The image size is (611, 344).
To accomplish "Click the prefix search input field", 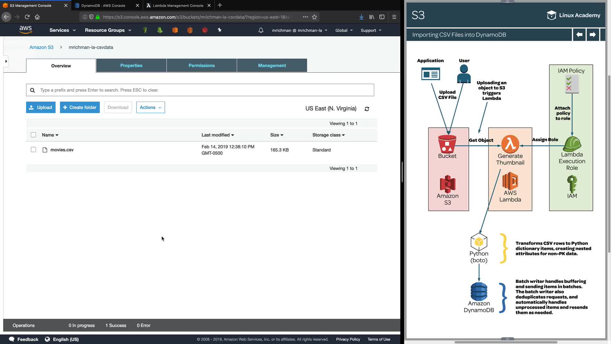I will tap(204, 90).
